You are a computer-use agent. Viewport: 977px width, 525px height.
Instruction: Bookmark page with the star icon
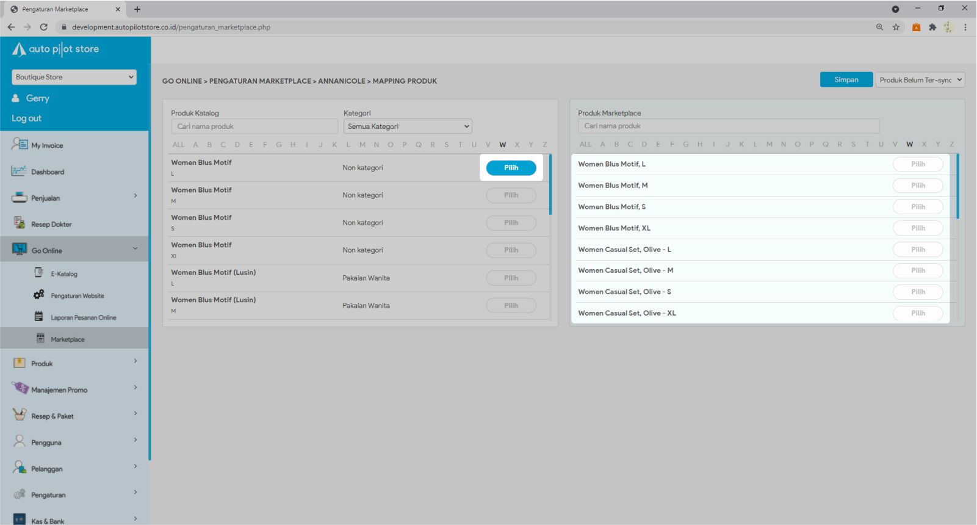pyautogui.click(x=896, y=27)
